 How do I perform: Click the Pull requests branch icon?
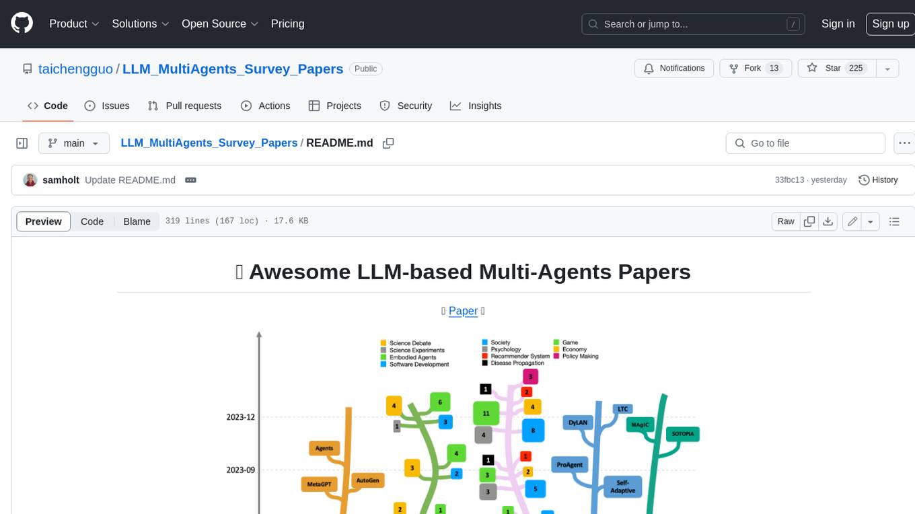[153, 106]
